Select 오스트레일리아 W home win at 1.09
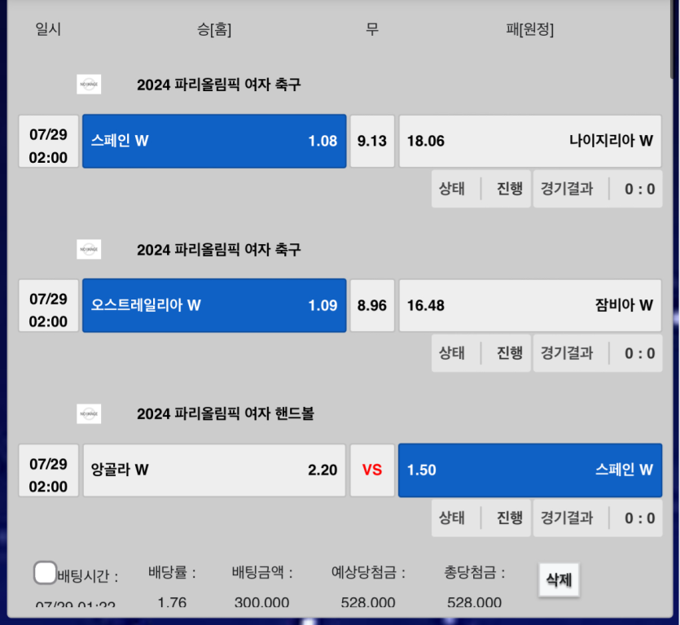680x625 pixels. pos(214,305)
